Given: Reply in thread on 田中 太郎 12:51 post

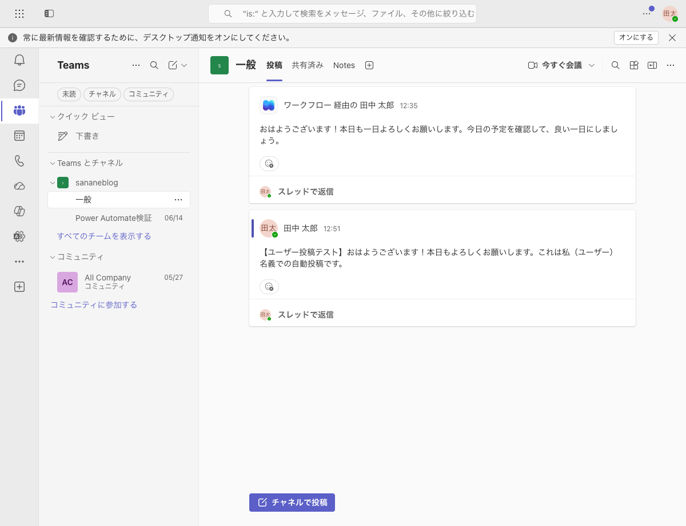Looking at the screenshot, I should click(305, 315).
